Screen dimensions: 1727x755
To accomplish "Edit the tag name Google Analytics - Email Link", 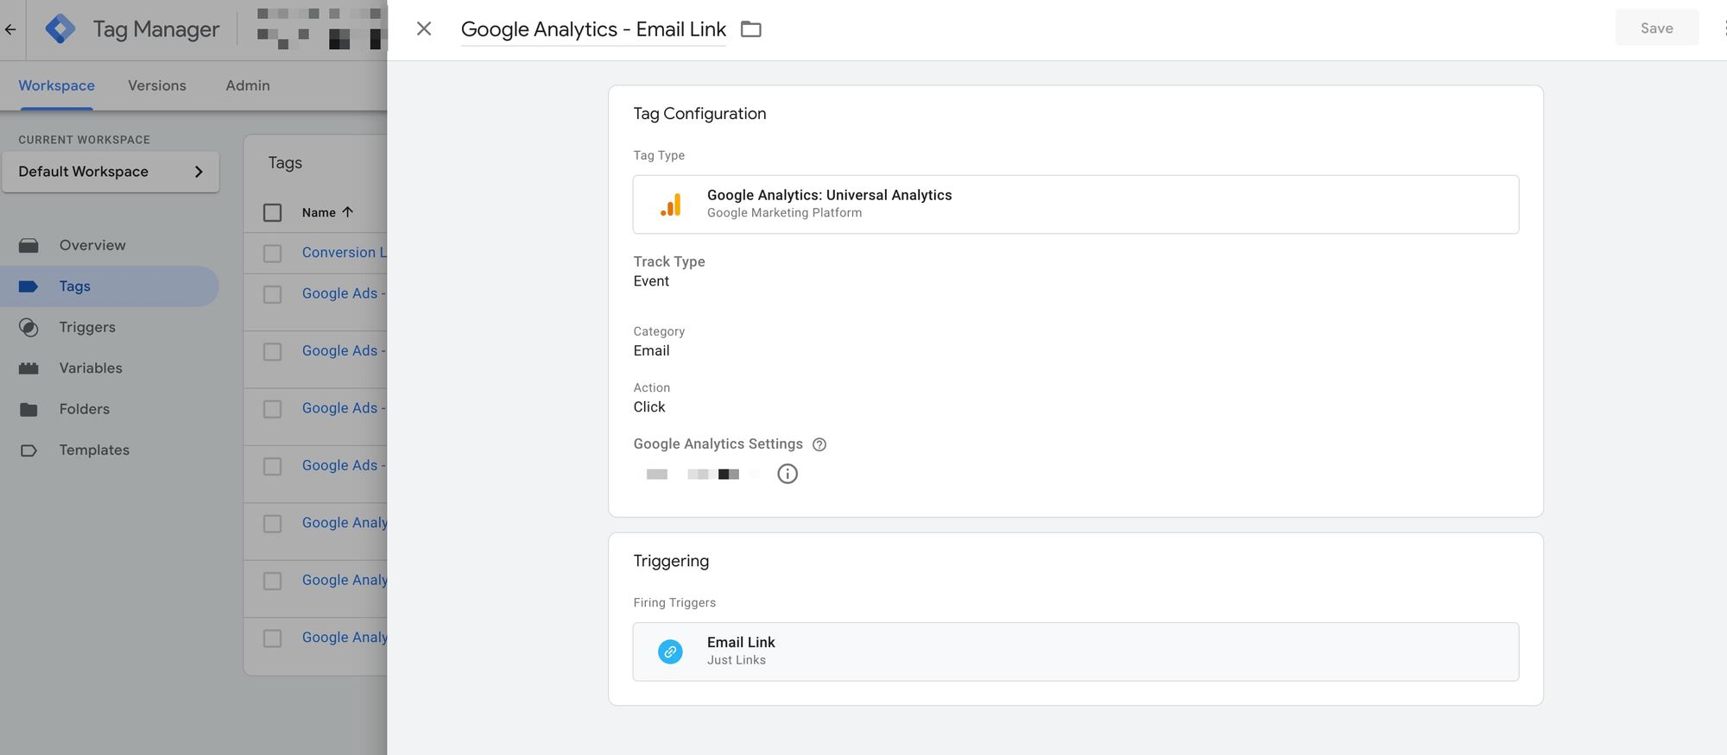I will point(593,29).
